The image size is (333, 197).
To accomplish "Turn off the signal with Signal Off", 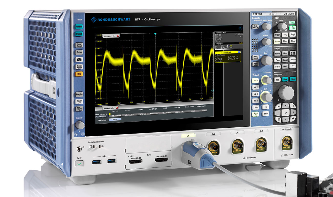I will (255, 113).
